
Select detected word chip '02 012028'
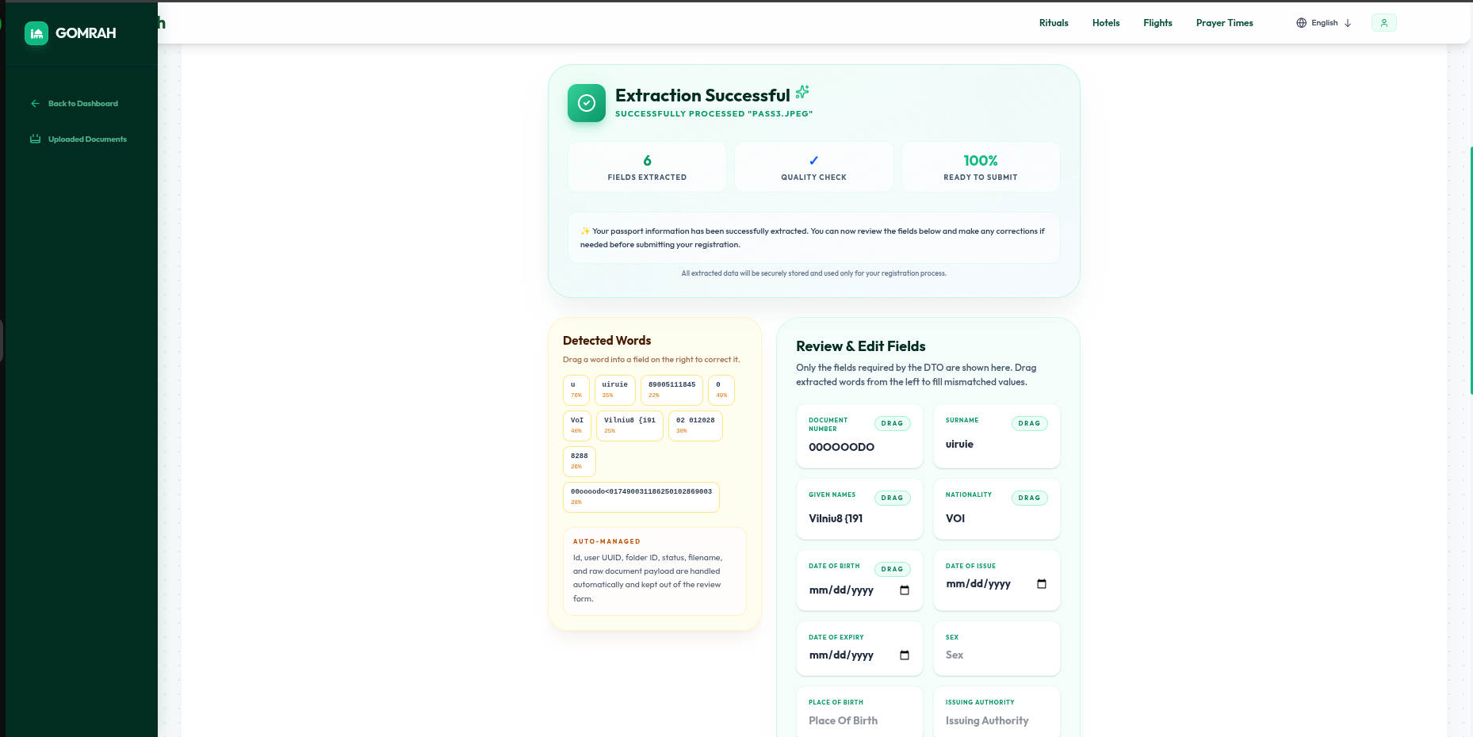[695, 426]
